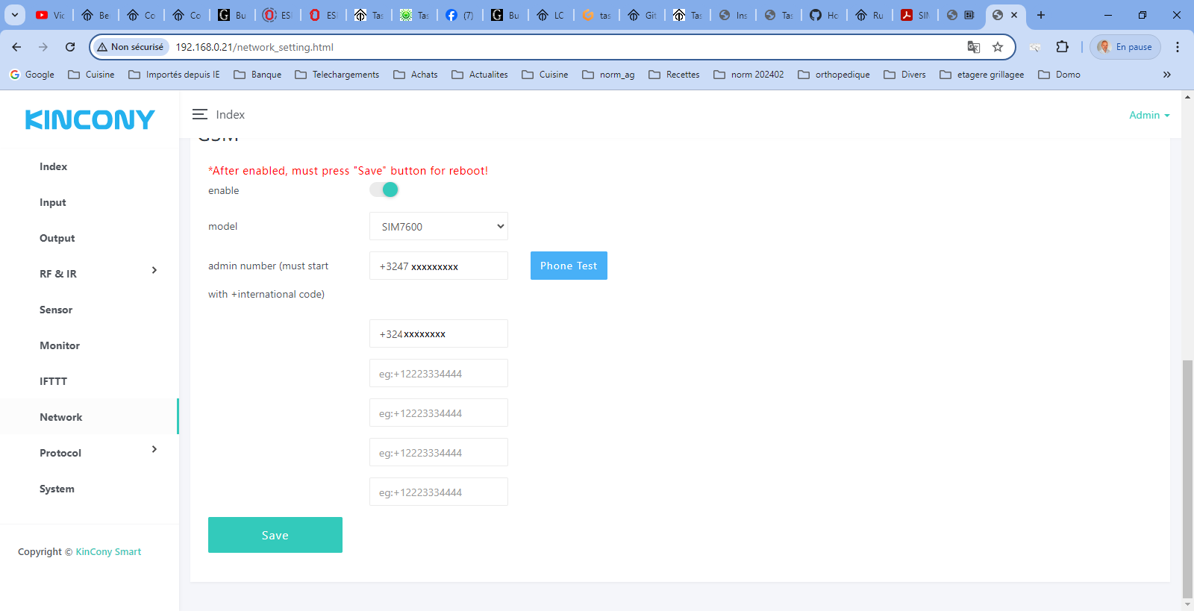Open the Sensor page in sidebar
This screenshot has height=611, width=1194.
coord(56,310)
